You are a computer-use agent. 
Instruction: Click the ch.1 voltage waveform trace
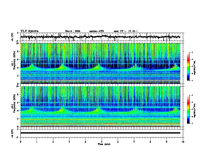coord(100,37)
